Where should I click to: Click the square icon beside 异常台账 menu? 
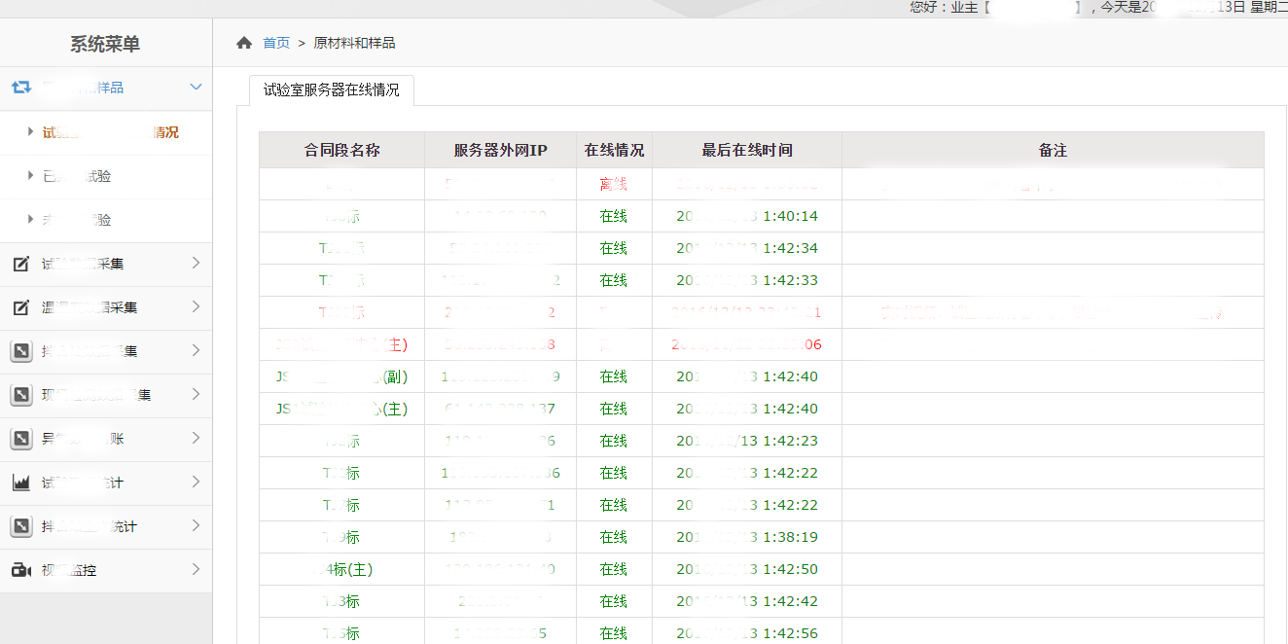point(21,439)
